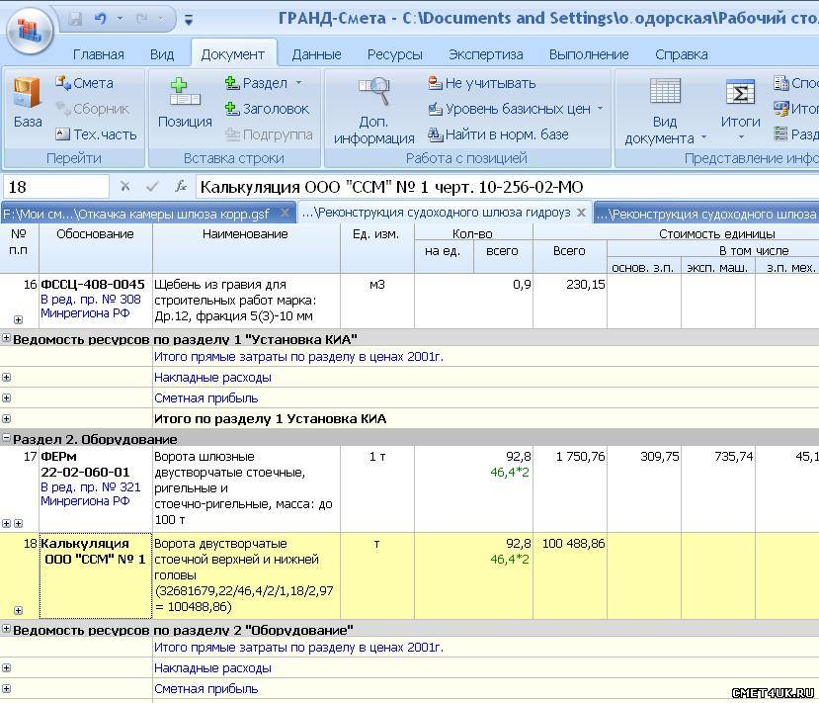Click the Подгруппа ribbon item
The image size is (819, 703).
pos(269,134)
